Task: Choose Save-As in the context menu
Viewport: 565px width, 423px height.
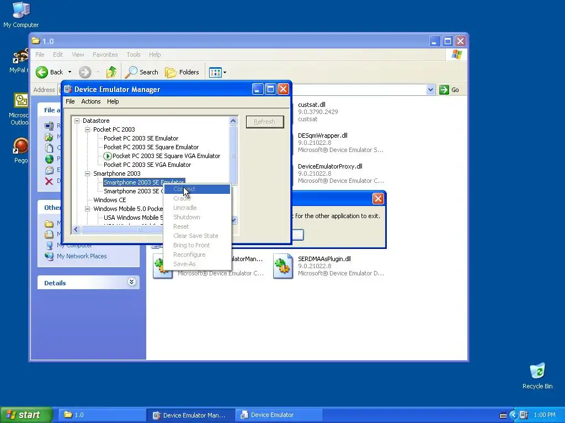Action: [197, 264]
